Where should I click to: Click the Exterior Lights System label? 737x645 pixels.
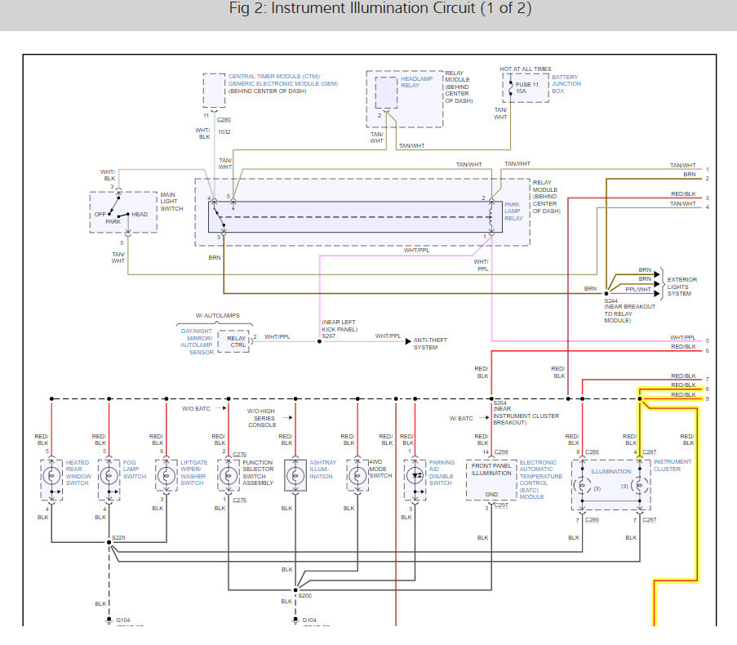tap(682, 283)
